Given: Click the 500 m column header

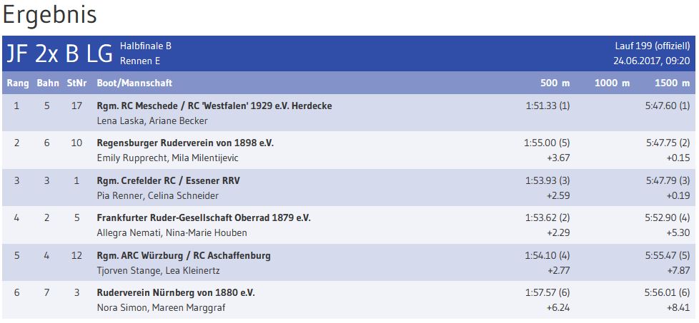Looking at the screenshot, I should [555, 83].
